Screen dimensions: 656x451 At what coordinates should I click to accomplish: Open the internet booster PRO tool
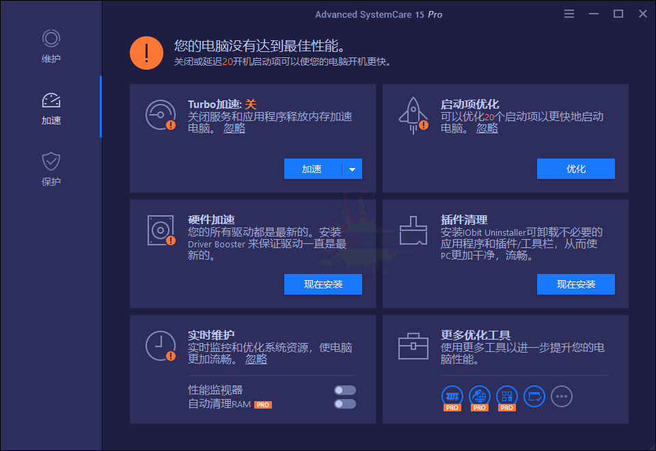480,396
